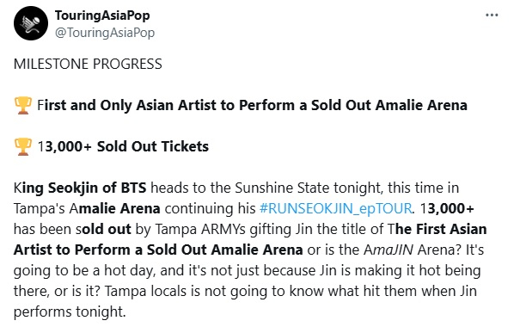The image size is (514, 333).
Task: Open the three-dot more options menu
Action: pyautogui.click(x=492, y=15)
